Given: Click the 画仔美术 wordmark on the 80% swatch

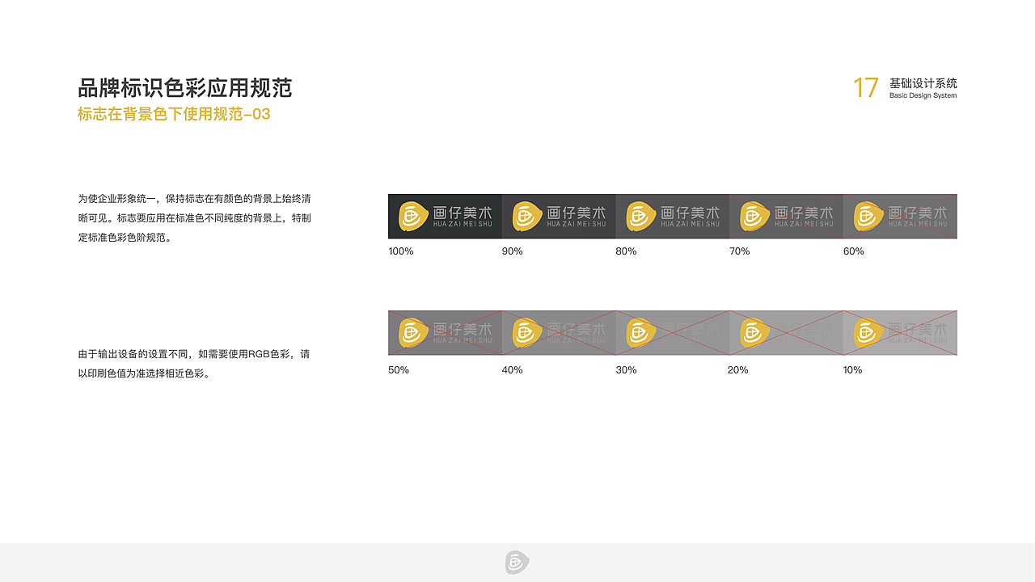Looking at the screenshot, I should click(691, 213).
